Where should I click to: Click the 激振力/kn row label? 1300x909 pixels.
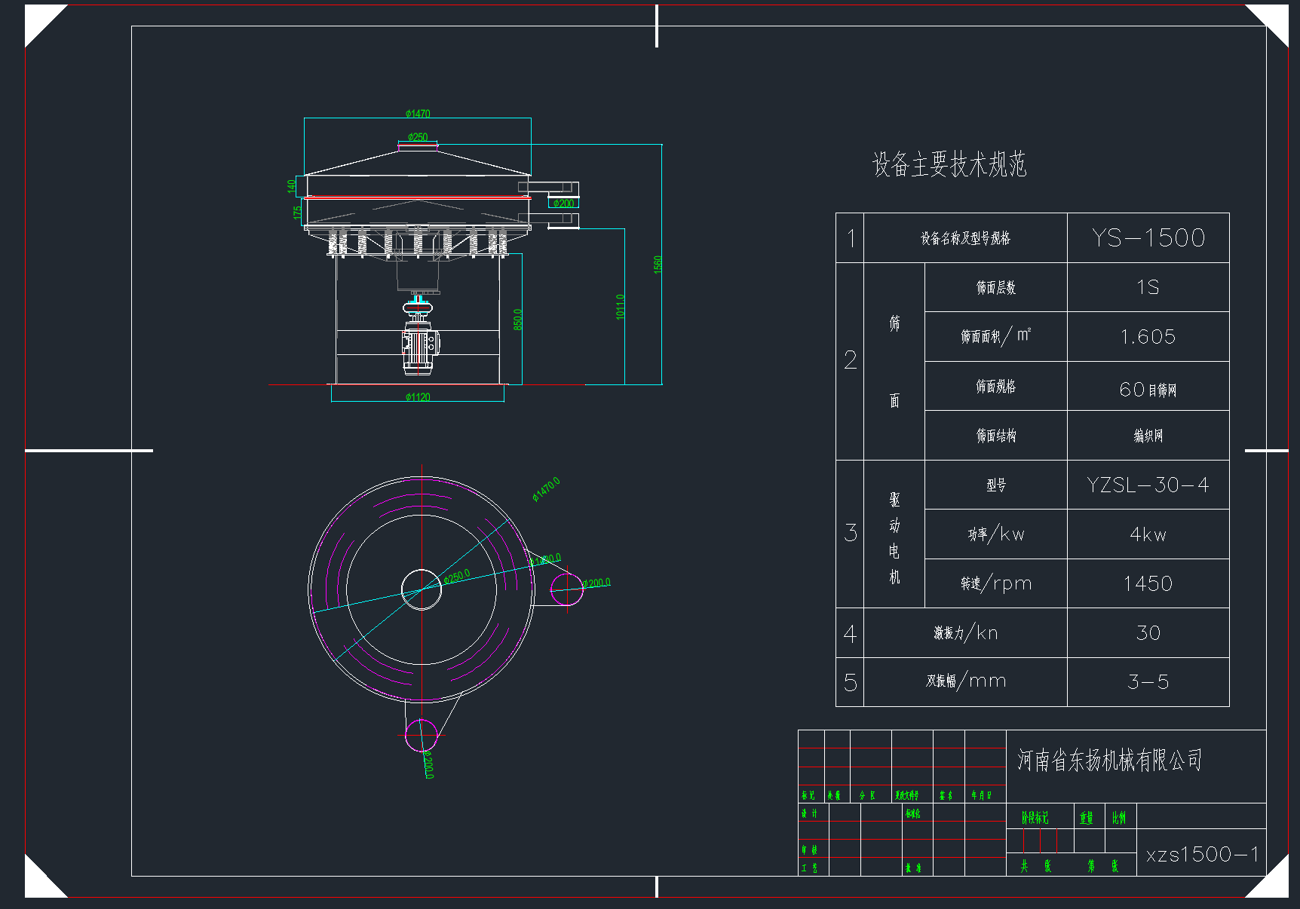point(965,633)
